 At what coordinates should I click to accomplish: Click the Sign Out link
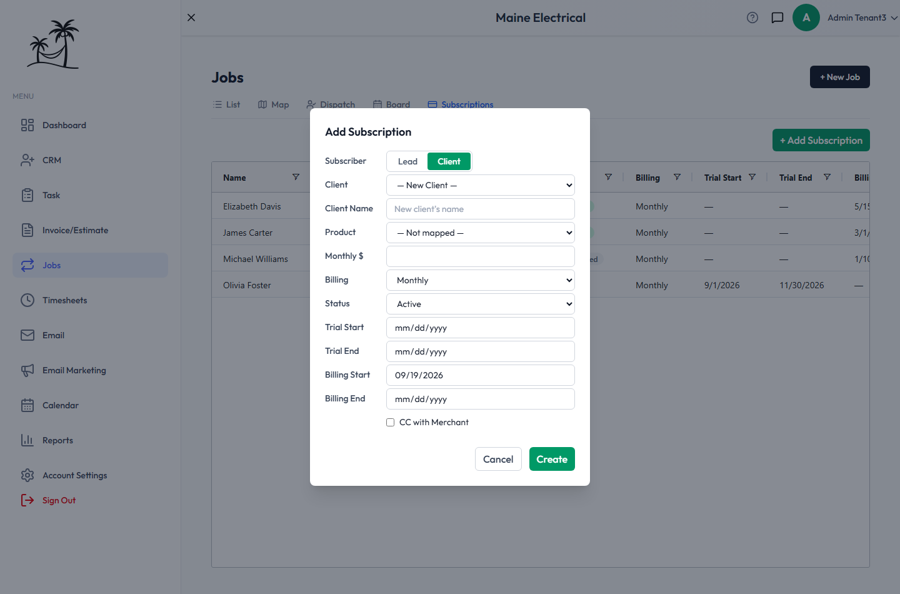pyautogui.click(x=59, y=500)
